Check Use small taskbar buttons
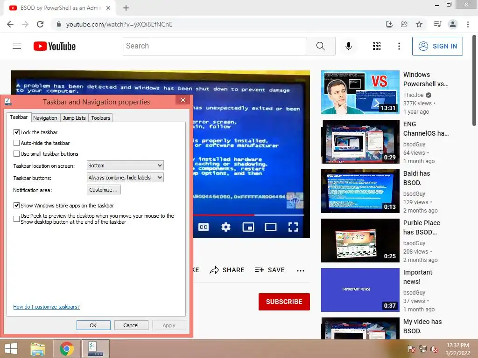478x358 pixels. [16, 154]
